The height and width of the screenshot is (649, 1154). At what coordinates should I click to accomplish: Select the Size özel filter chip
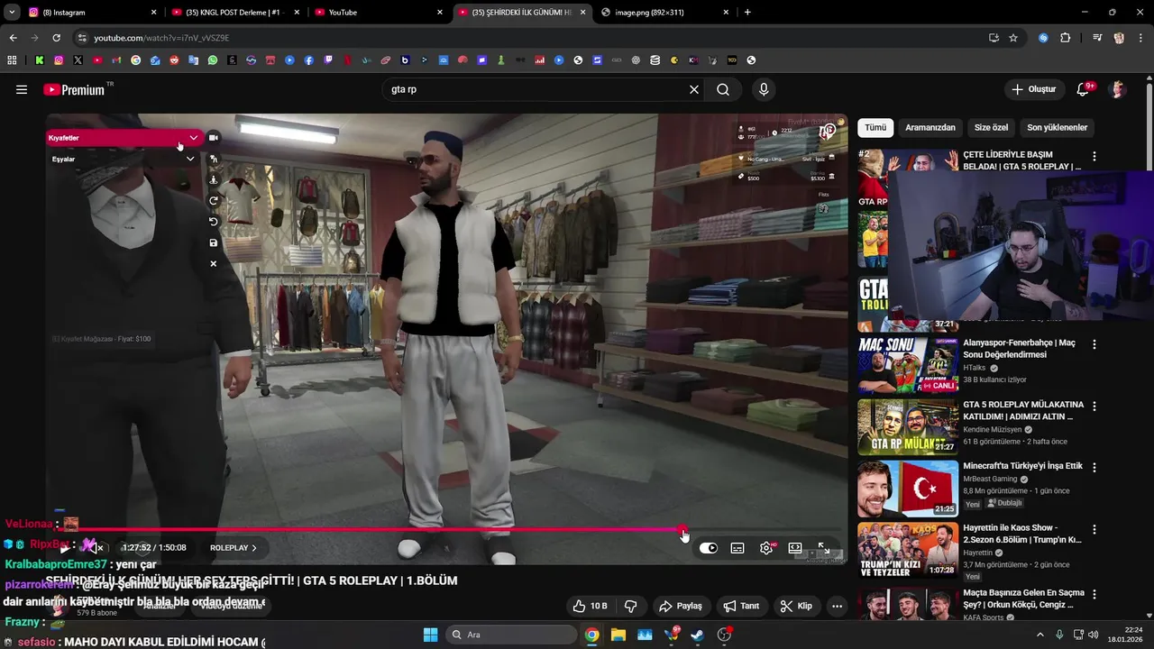point(992,127)
